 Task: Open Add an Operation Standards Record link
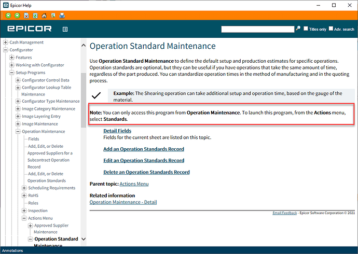pyautogui.click(x=144, y=149)
